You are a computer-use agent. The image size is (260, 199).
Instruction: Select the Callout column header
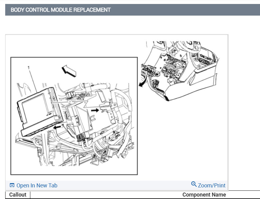(x=18, y=195)
